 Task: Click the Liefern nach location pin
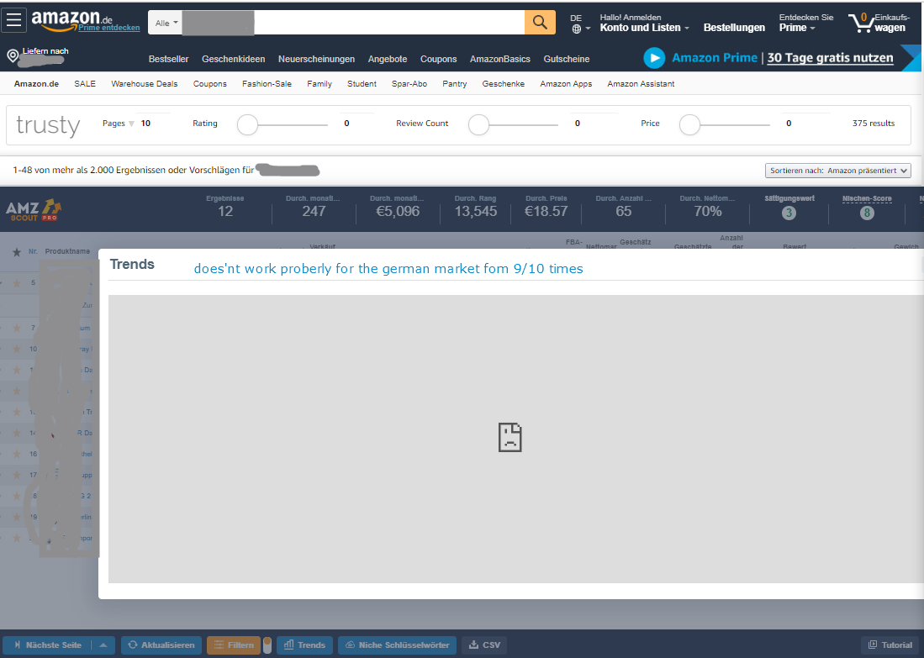pyautogui.click(x=13, y=56)
